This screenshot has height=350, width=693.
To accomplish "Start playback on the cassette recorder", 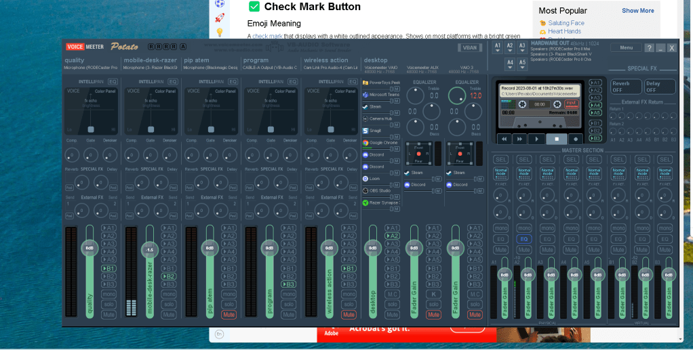I will (536, 139).
